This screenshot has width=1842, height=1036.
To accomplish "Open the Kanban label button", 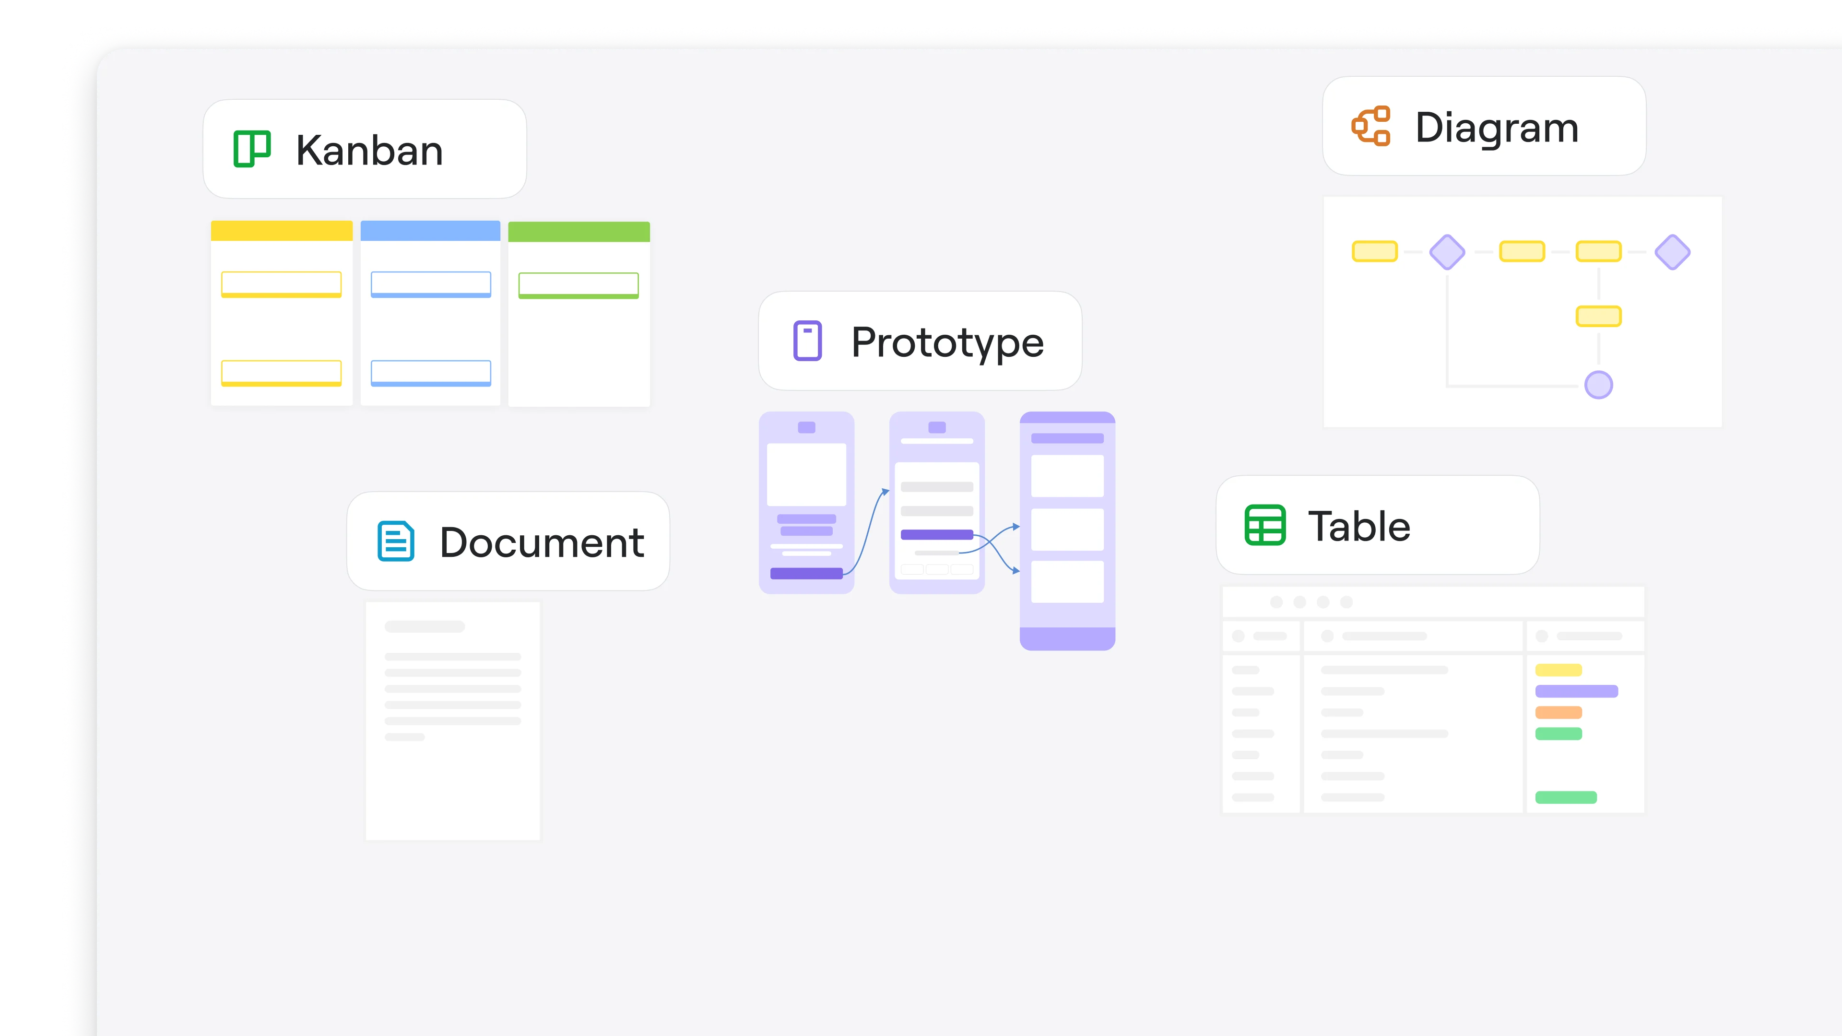I will point(365,150).
